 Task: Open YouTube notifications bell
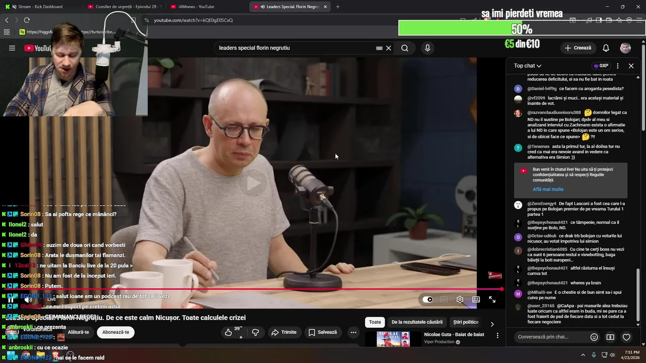click(606, 48)
